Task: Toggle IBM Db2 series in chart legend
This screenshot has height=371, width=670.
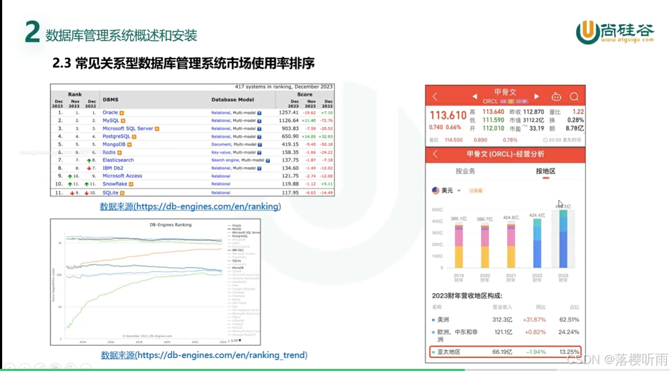Action: point(235,250)
